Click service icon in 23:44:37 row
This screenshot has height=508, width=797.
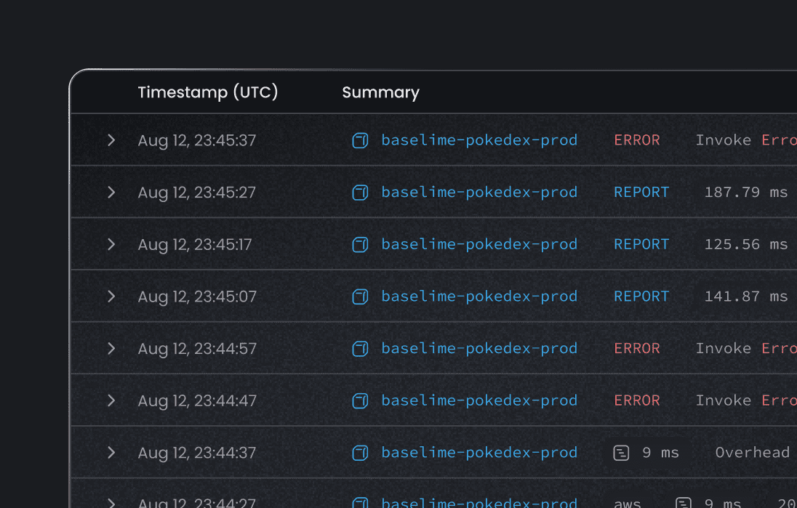coord(360,453)
